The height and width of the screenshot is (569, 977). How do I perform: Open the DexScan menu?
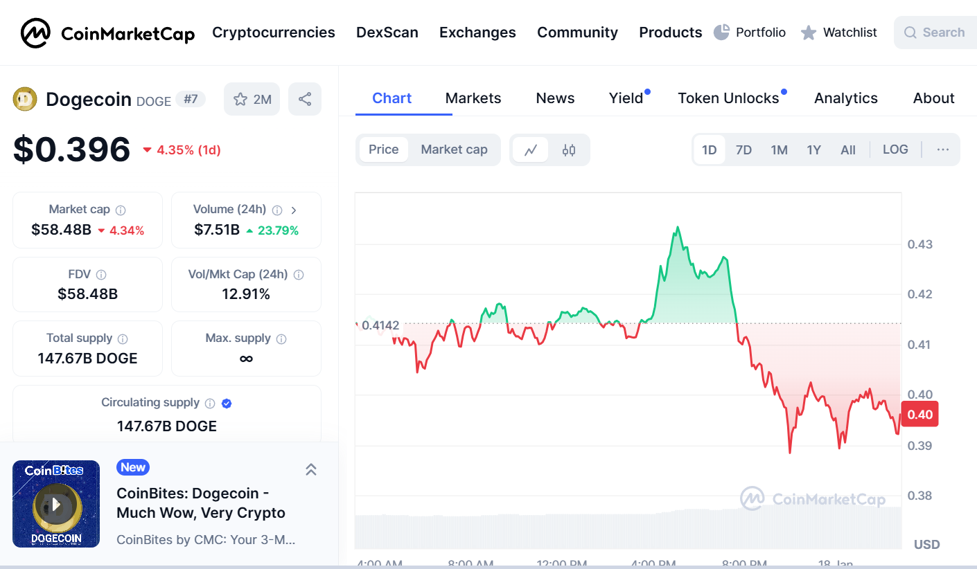tap(387, 33)
